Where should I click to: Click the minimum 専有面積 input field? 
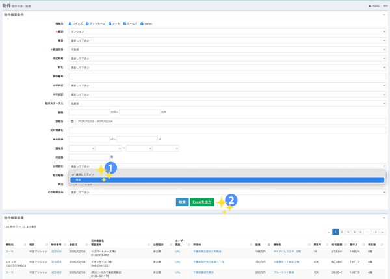(89, 139)
